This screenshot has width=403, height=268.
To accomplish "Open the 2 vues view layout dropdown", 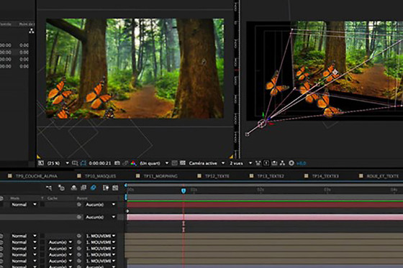I will pyautogui.click(x=240, y=163).
